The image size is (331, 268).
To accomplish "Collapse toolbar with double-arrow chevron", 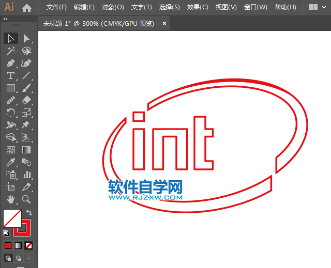I will pos(5,19).
